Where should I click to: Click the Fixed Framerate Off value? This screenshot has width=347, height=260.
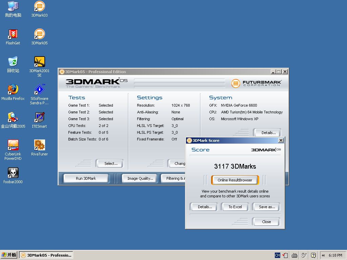[174, 139]
